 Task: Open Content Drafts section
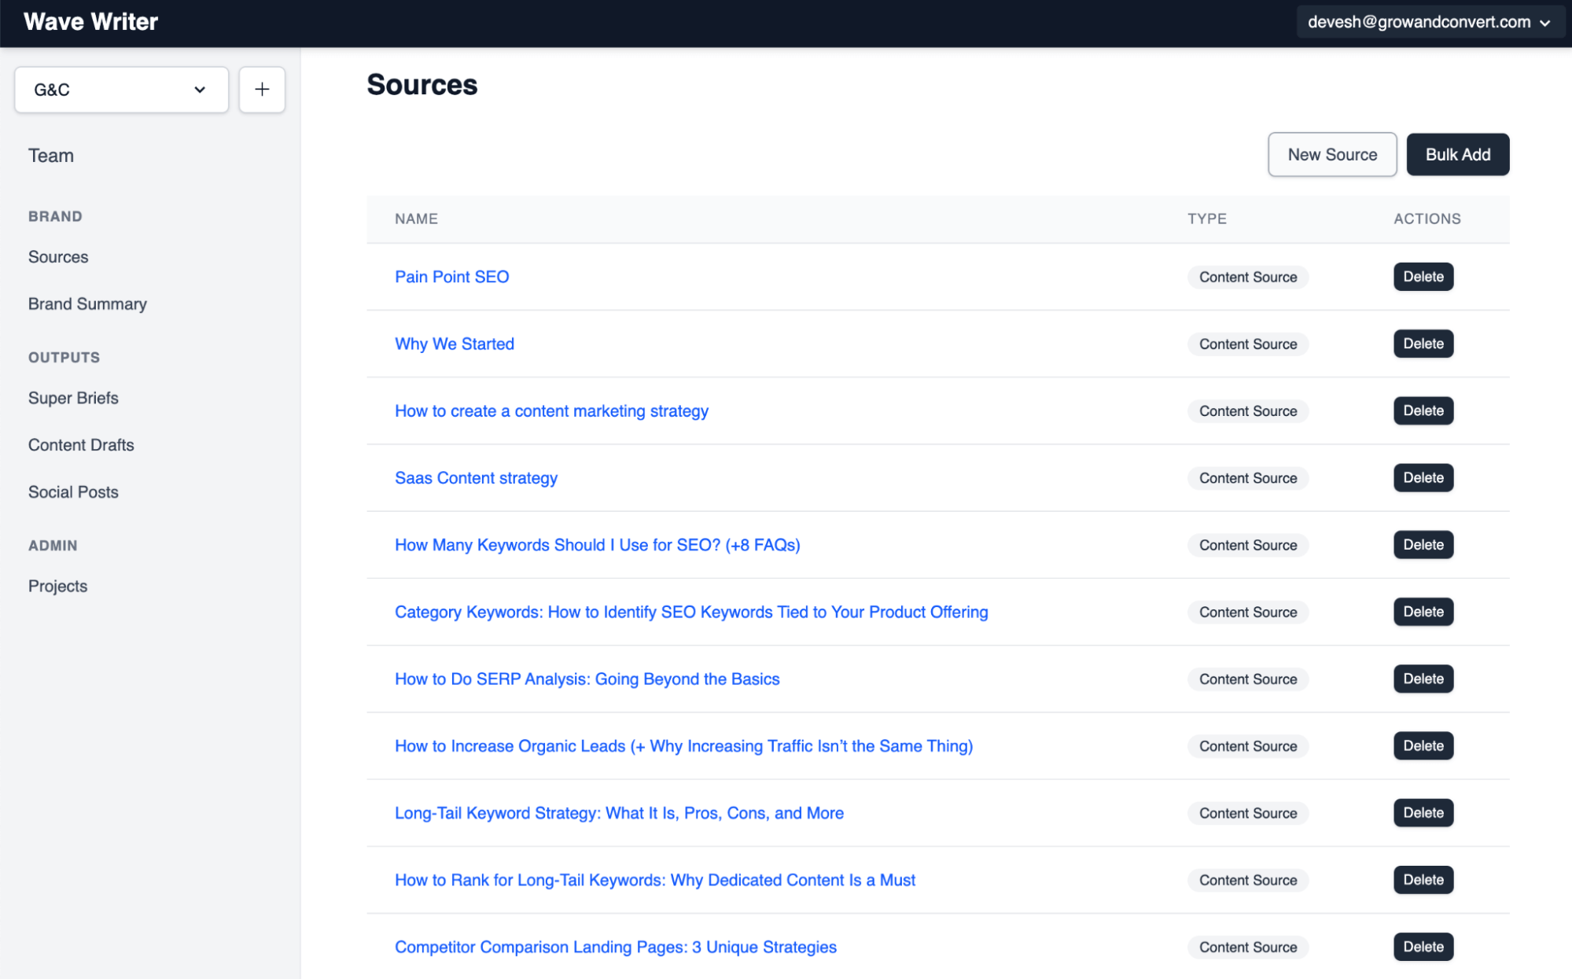point(81,445)
